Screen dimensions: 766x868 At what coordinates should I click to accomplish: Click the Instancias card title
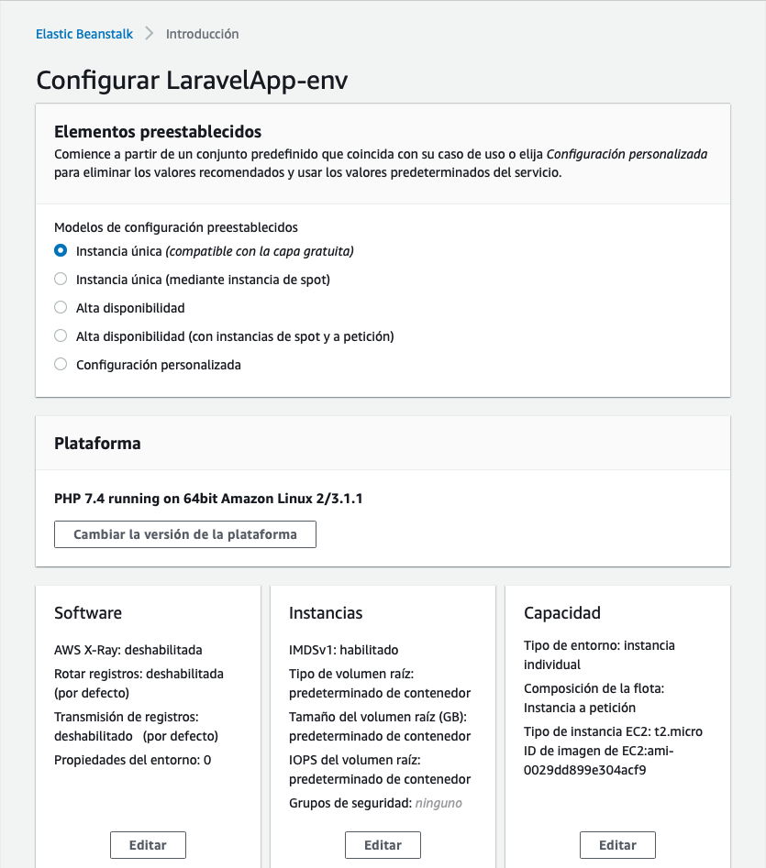pos(326,613)
